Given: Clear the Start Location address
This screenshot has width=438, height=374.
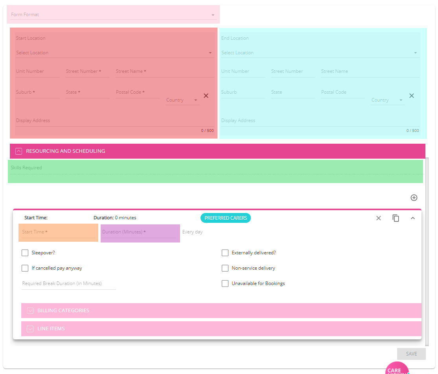Looking at the screenshot, I should [x=206, y=96].
